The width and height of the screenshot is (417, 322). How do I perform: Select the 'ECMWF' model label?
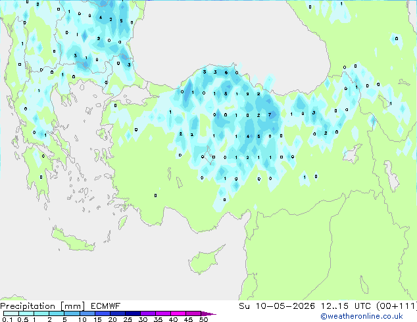pos(106,306)
